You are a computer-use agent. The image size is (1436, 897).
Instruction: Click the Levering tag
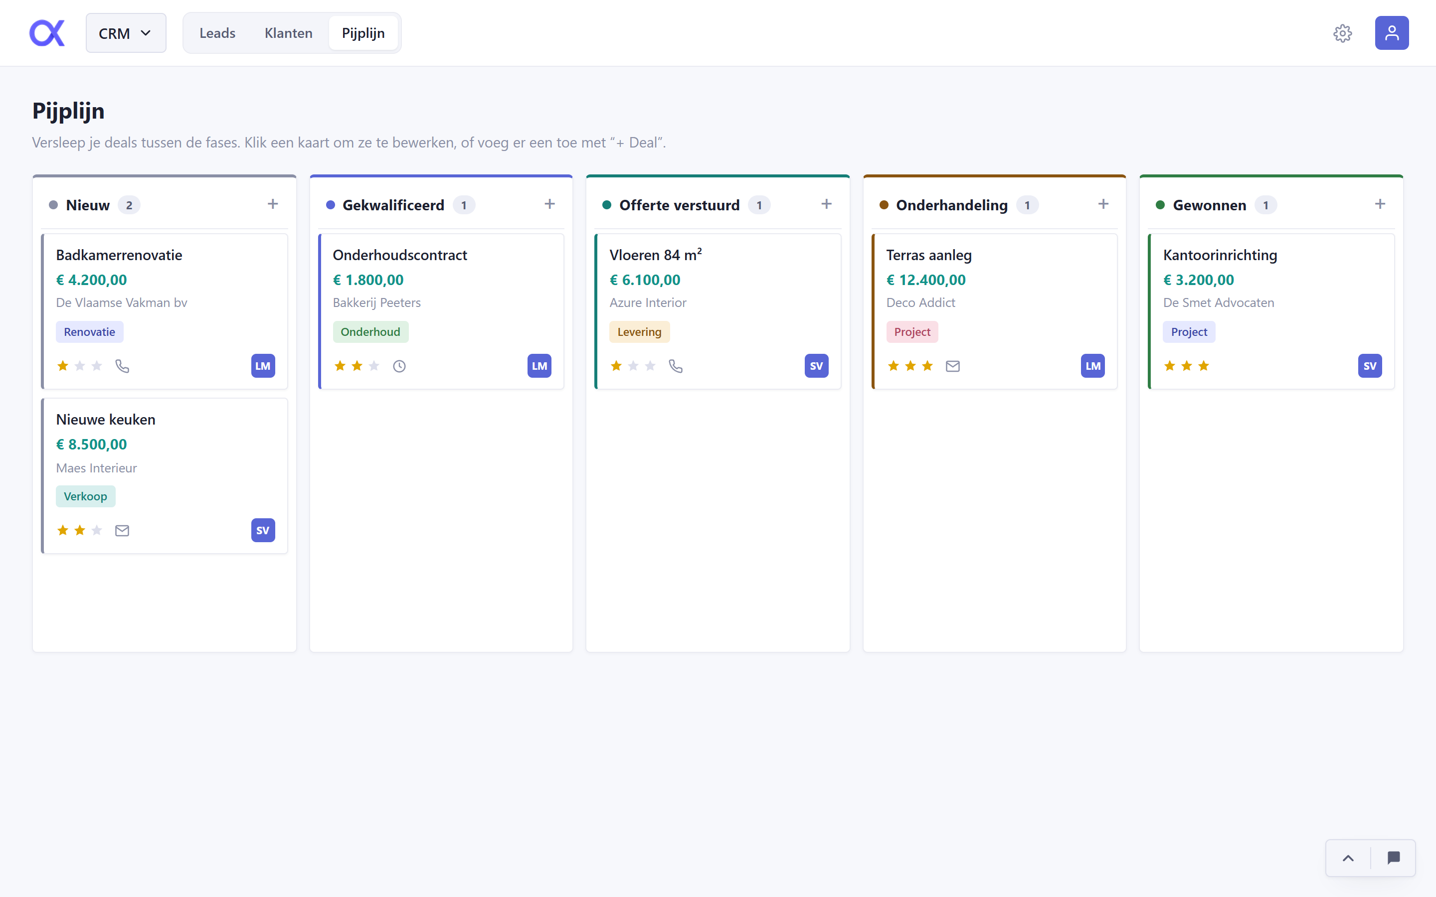pyautogui.click(x=639, y=332)
